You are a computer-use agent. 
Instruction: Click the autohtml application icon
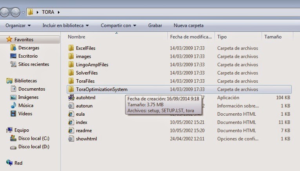point(71,97)
